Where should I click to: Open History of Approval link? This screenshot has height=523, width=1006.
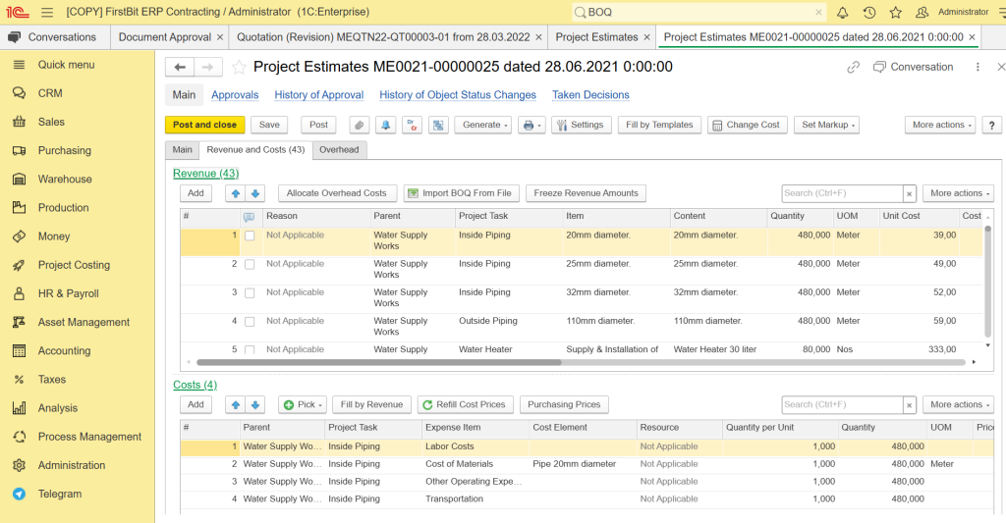(319, 95)
